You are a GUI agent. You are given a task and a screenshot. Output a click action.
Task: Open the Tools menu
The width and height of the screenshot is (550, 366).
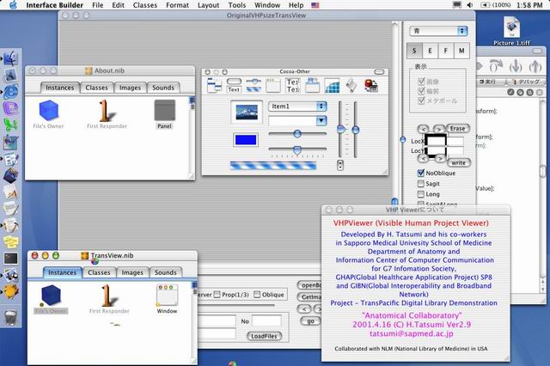pyautogui.click(x=237, y=5)
